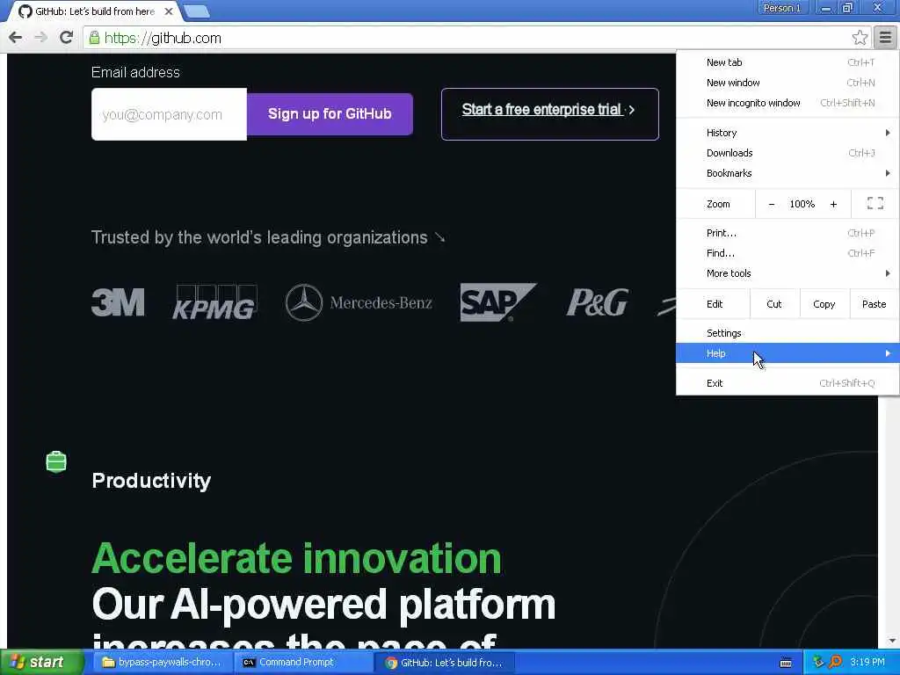The width and height of the screenshot is (900, 675).
Task: Toggle fullscreen from the Zoom row icon
Action: click(x=875, y=203)
